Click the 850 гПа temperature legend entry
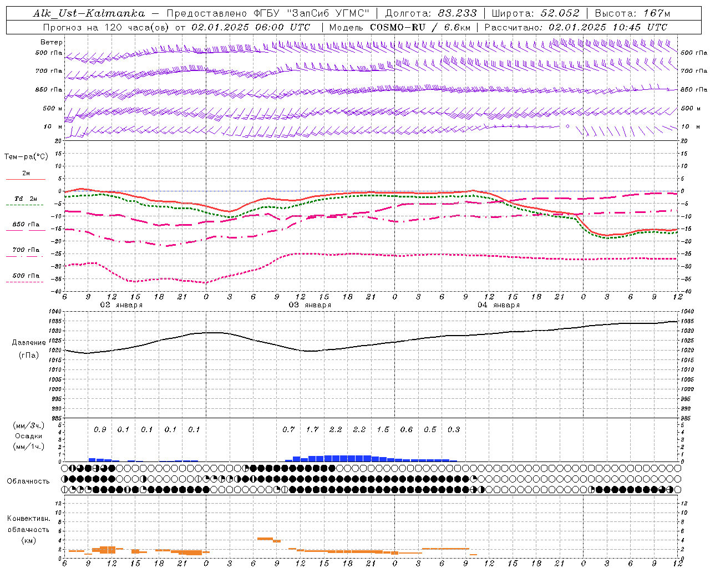 pyautogui.click(x=26, y=225)
